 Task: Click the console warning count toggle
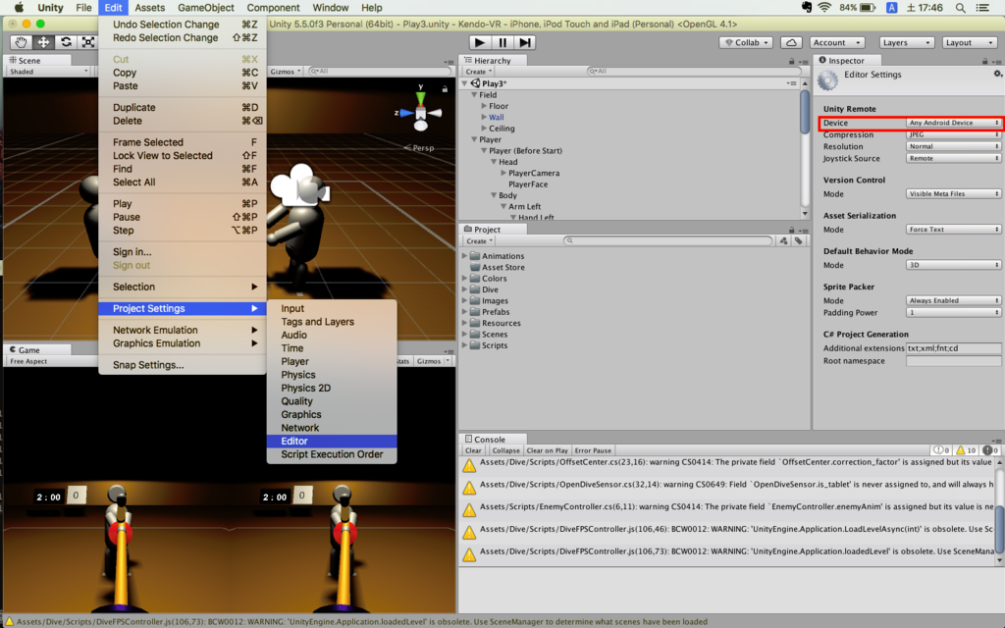coord(966,450)
